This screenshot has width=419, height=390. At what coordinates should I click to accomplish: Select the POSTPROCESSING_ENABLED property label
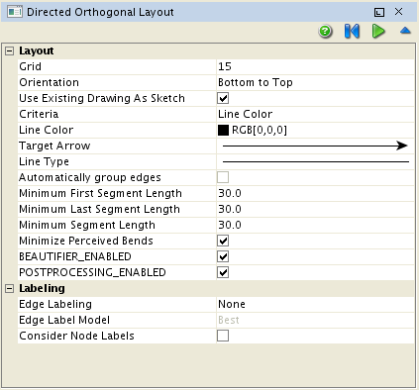(92, 272)
